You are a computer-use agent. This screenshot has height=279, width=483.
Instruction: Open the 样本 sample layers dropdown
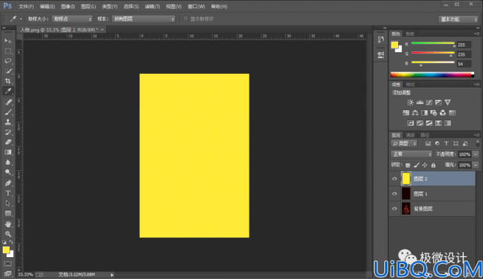coord(144,18)
